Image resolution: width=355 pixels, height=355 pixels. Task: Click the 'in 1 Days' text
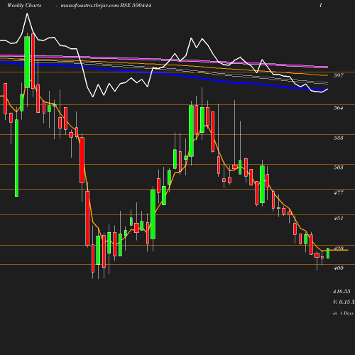(x=343, y=313)
